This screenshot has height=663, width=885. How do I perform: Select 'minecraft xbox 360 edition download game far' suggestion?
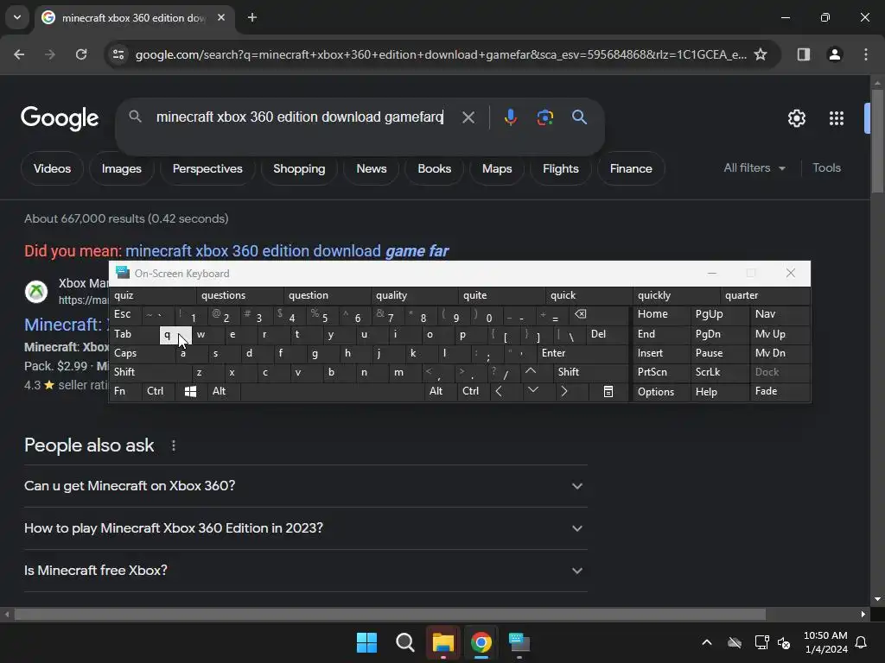pyautogui.click(x=287, y=251)
